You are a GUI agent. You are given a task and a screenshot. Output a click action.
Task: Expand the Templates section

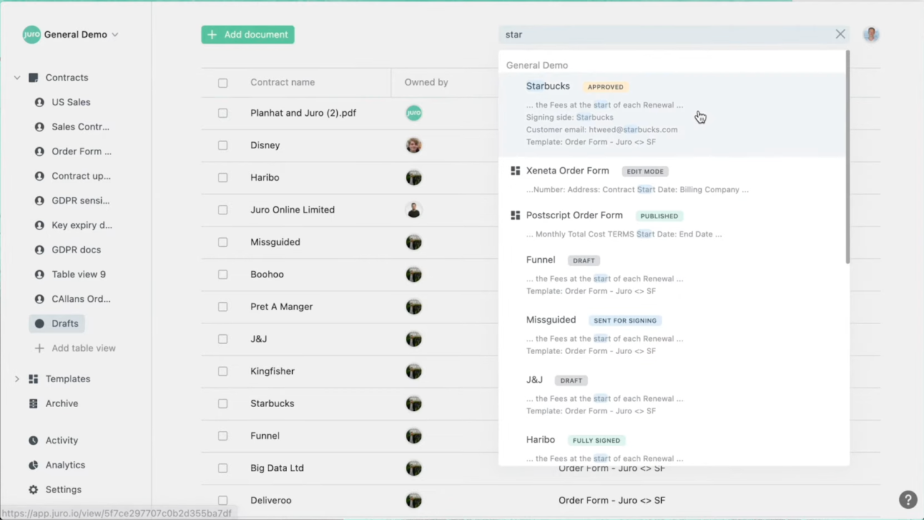17,378
